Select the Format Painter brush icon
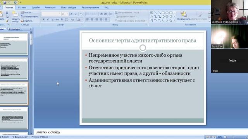Image resolution: width=248 pixels, height=139 pixels. pos(7,20)
